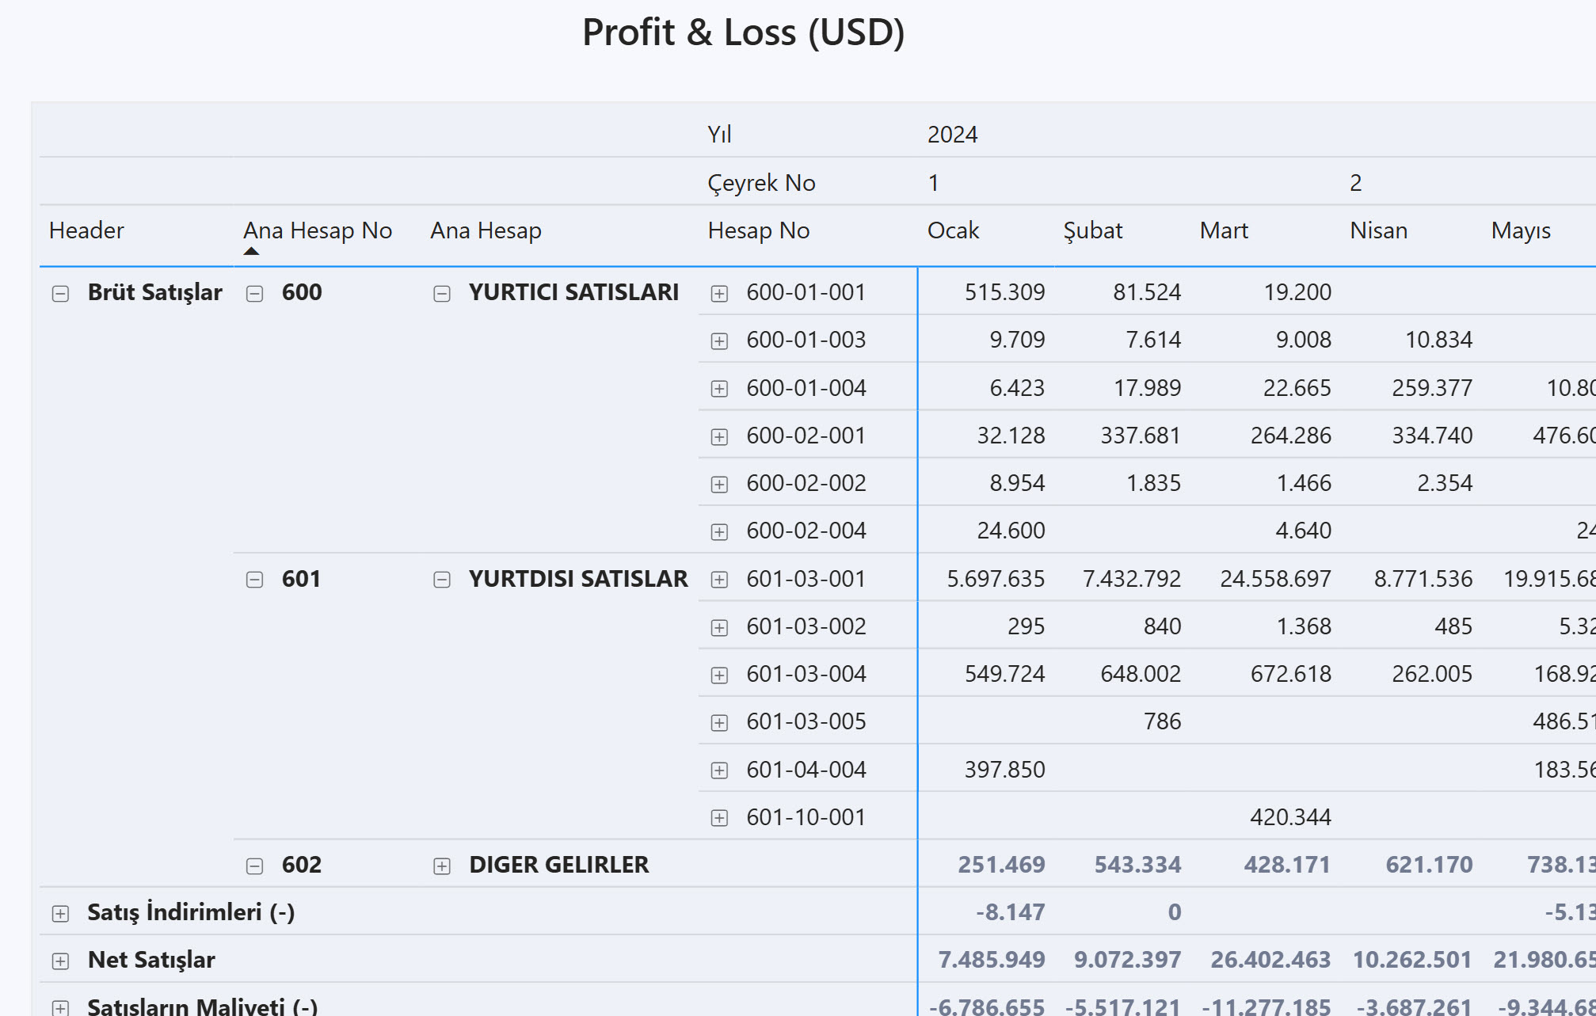Click the ascending sort arrow under Ana Hesap No
Viewport: 1596px width, 1016px height.
click(251, 251)
